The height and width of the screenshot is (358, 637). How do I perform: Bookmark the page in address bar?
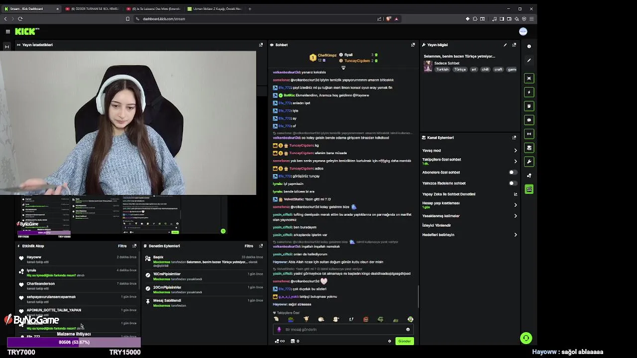(x=127, y=19)
